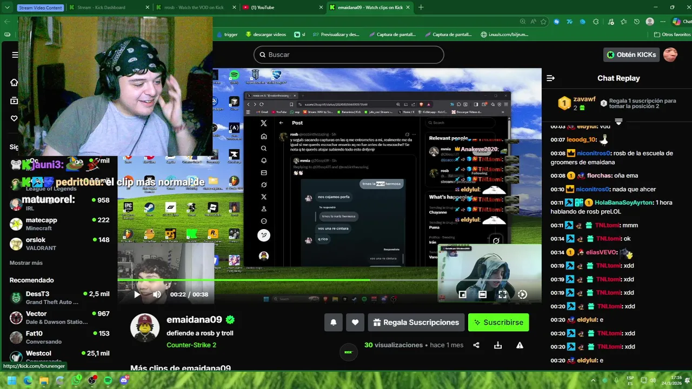This screenshot has width=692, height=389.
Task: Toggle the notification bell for emaidana09
Action: (x=334, y=323)
